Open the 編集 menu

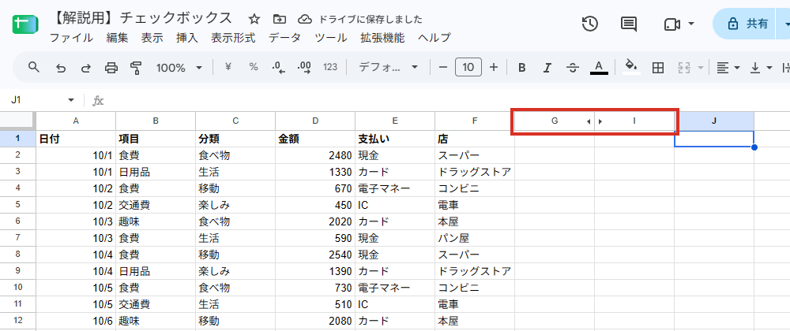click(117, 38)
